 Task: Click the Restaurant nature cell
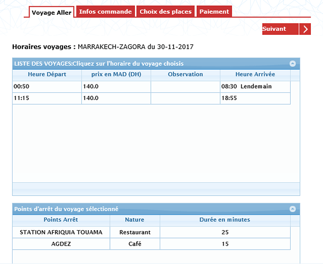[x=135, y=232]
